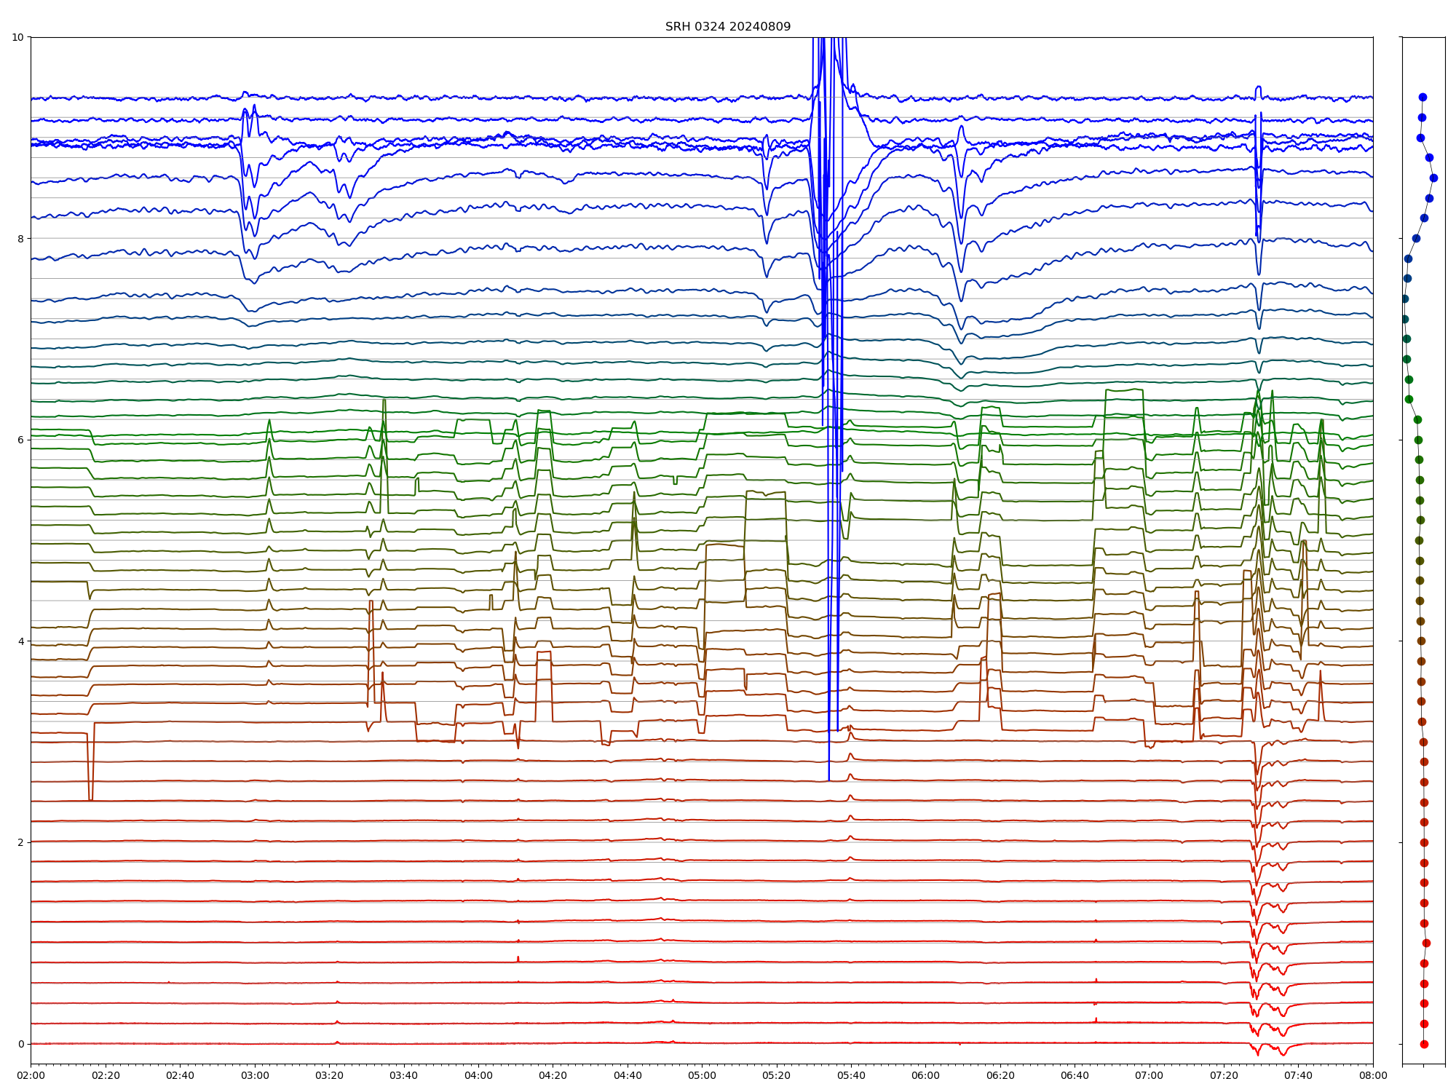1456x1092 pixels.
Task: Click the 05:40 time axis label
Action: click(851, 1075)
